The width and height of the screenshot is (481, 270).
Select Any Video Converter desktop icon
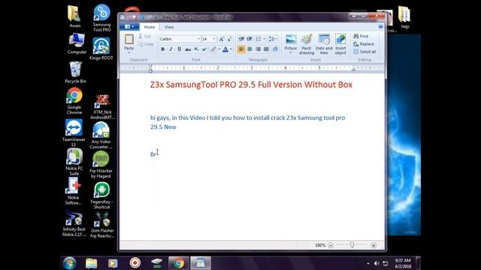101,135
